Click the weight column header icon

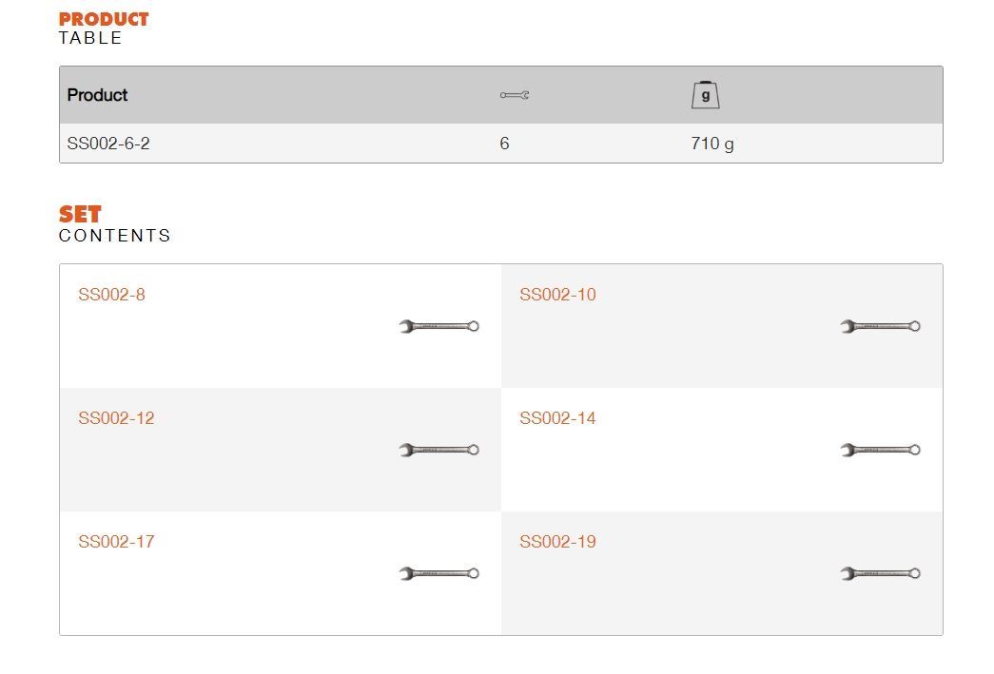click(x=705, y=95)
